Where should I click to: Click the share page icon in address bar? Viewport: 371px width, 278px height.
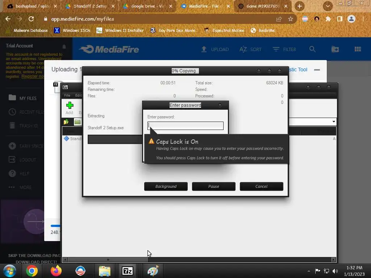pyautogui.click(x=279, y=19)
